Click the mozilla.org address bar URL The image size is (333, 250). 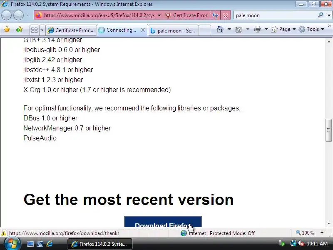click(x=99, y=15)
